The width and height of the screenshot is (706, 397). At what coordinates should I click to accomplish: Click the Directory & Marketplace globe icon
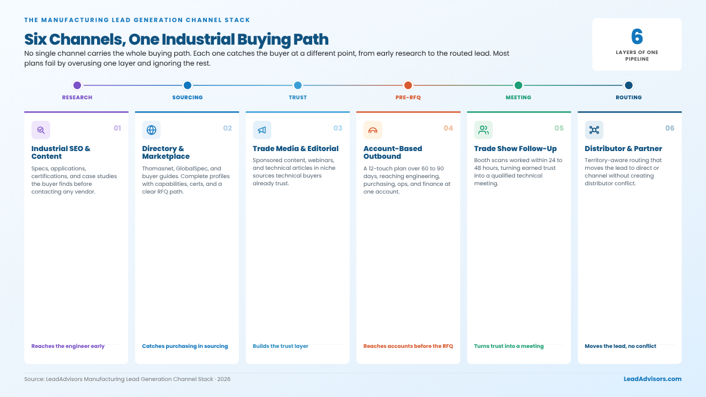click(152, 130)
